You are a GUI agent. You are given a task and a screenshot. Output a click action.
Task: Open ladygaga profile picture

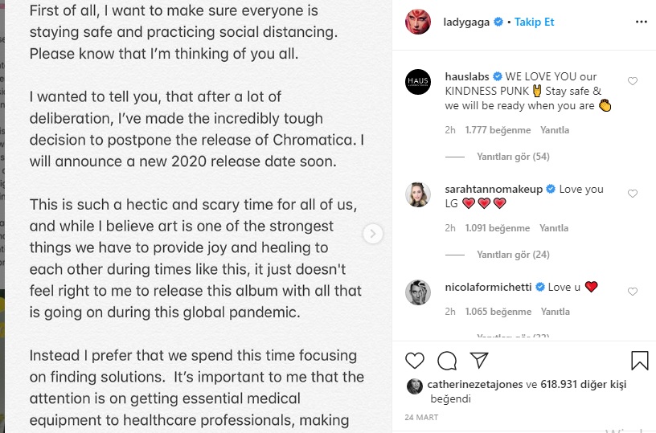pyautogui.click(x=418, y=22)
